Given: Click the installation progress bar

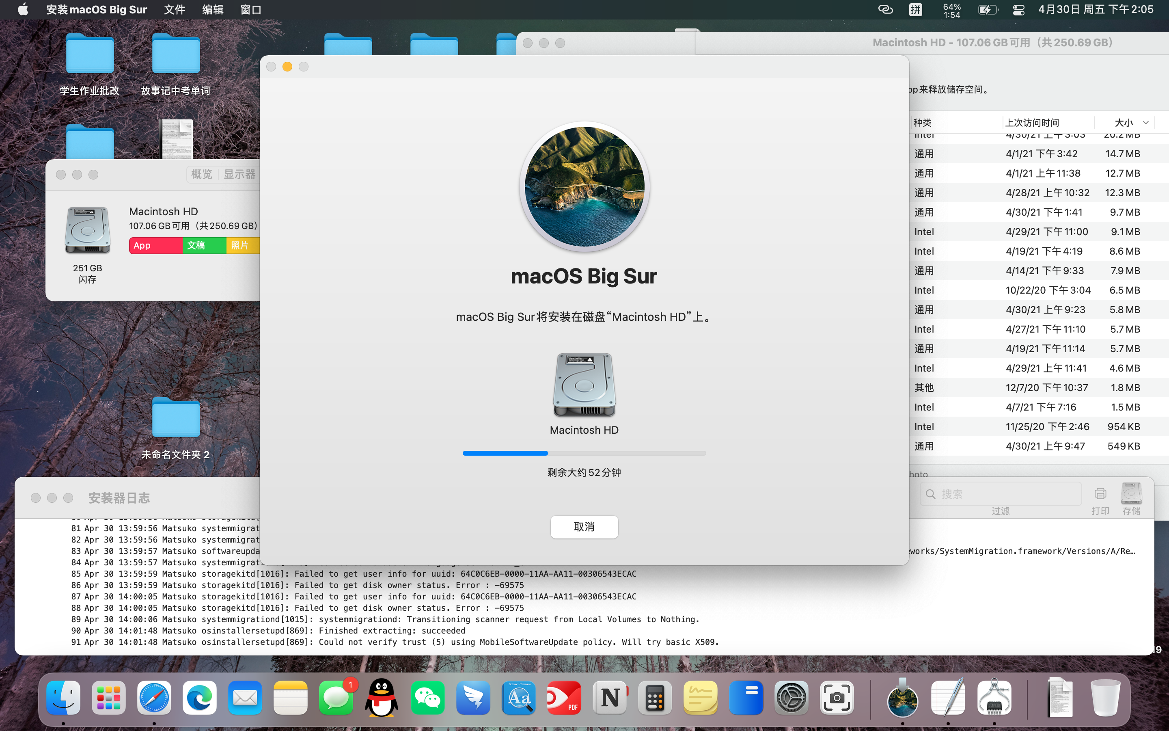Looking at the screenshot, I should (584, 453).
